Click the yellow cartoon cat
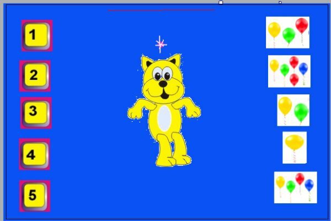The image size is (331, 221). click(164, 110)
